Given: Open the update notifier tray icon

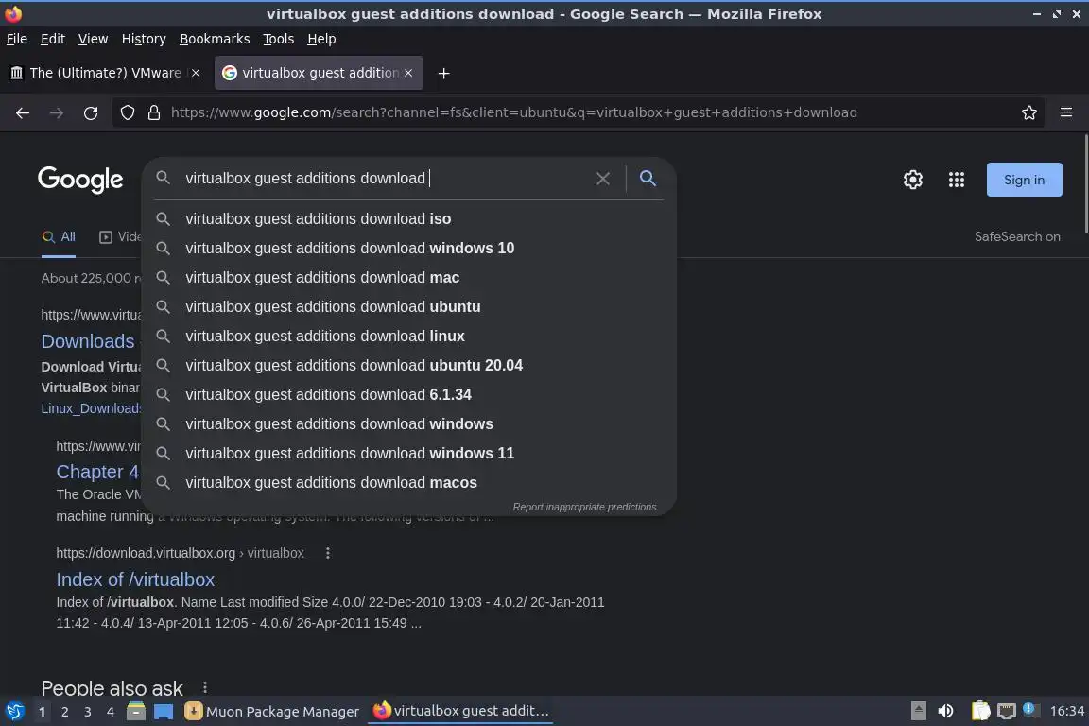Looking at the screenshot, I should click(x=1030, y=710).
